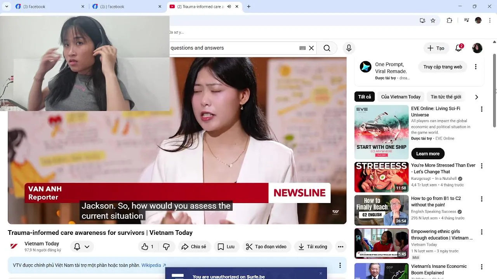This screenshot has height=279, width=497.
Task: Close the first Facebook tab
Action: (x=83, y=7)
